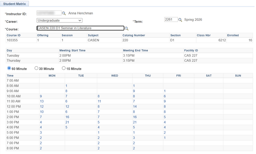The width and height of the screenshot is (256, 154).
Task: Open Term lookup magnifier icon
Action: click(x=180, y=20)
